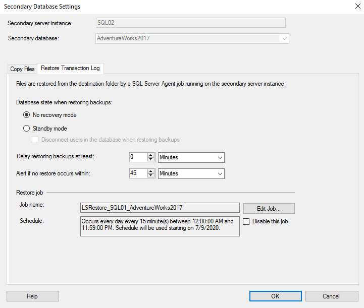Open the Edit Job dialog

(269, 209)
